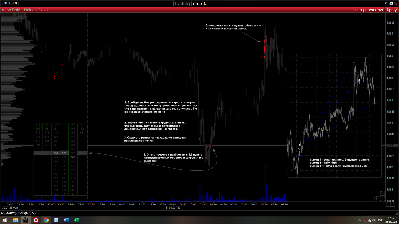This screenshot has width=399, height=228.
Task: Click annotation text starting with '5. конкретно начали'
Action: pos(233,27)
